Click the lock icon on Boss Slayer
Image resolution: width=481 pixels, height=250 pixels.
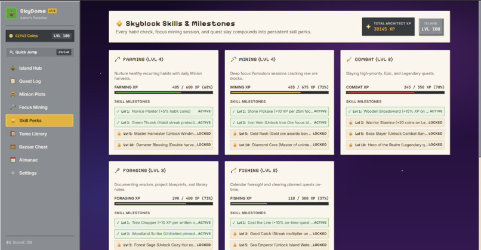(x=351, y=134)
